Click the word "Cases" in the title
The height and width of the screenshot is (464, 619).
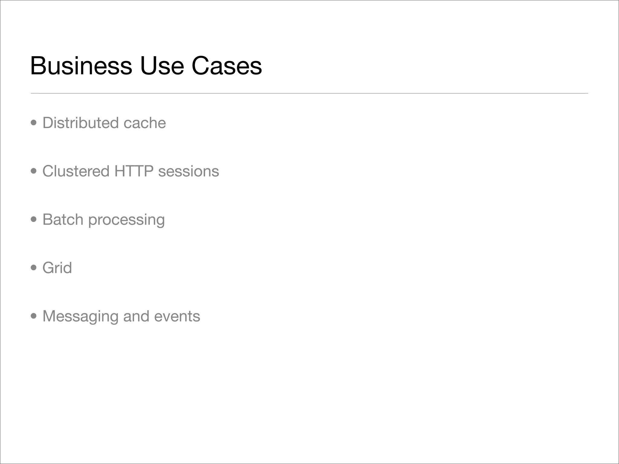coord(227,66)
